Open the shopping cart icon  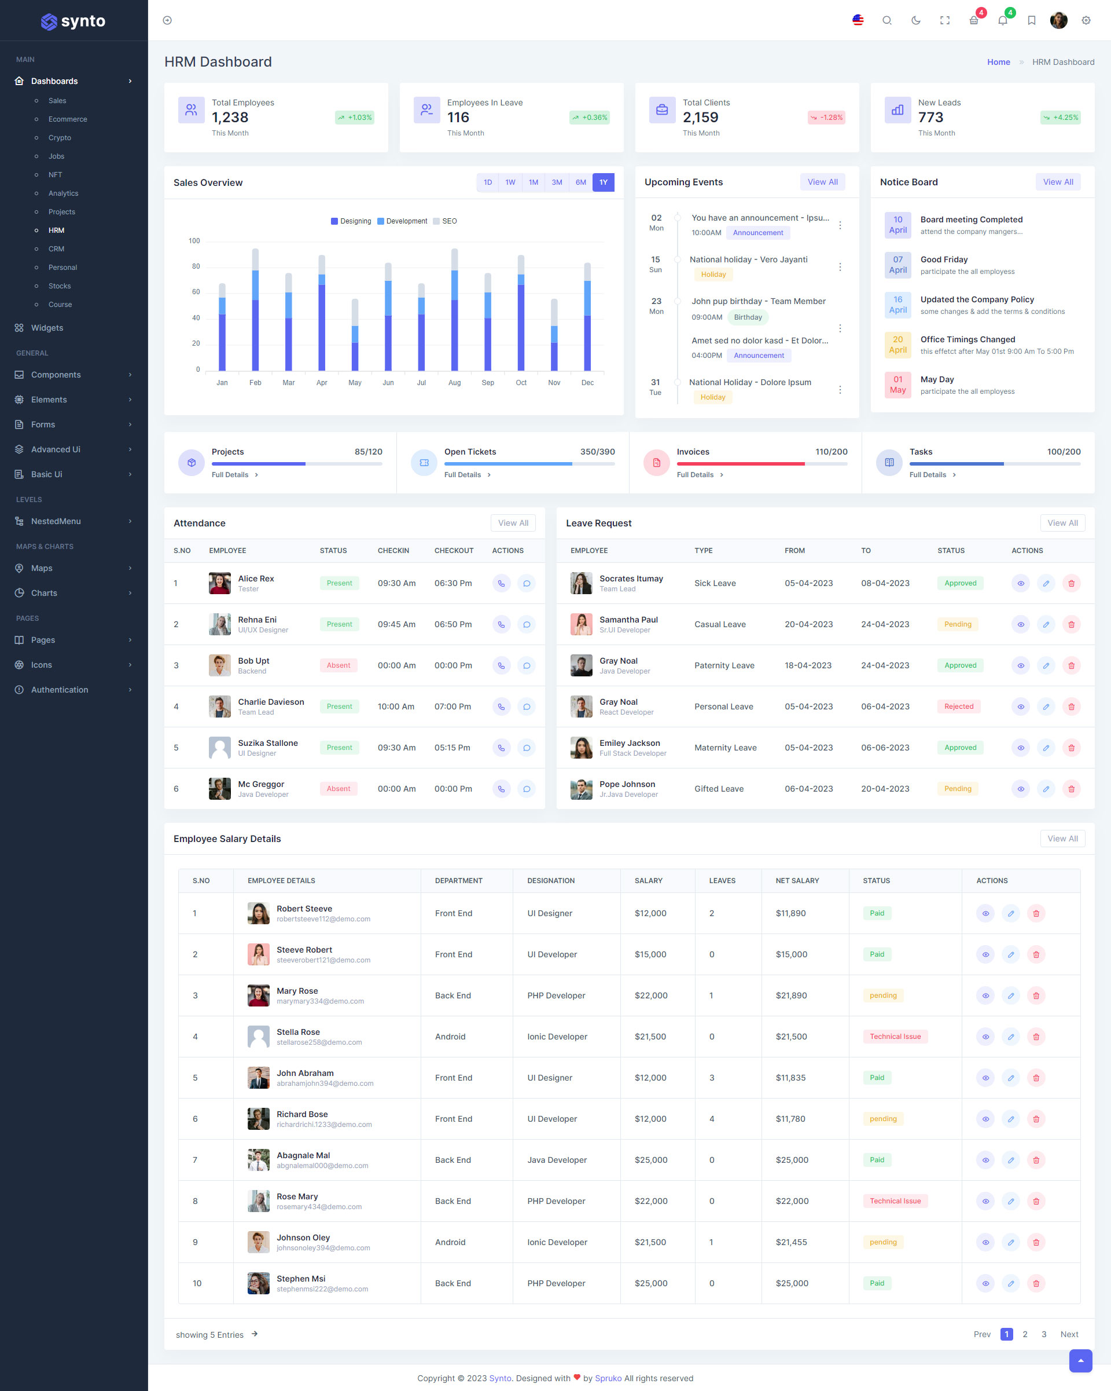[x=974, y=21]
